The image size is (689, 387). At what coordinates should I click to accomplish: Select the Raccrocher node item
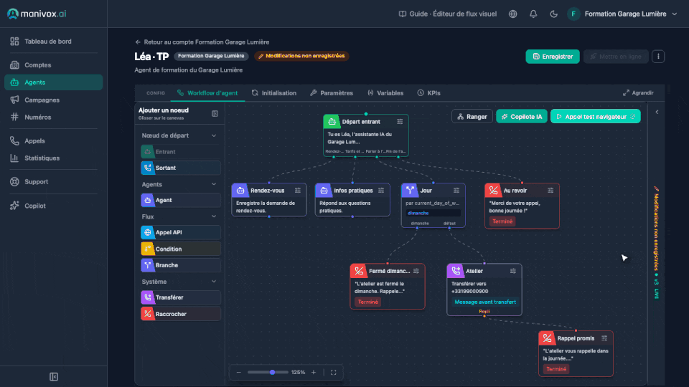point(181,314)
